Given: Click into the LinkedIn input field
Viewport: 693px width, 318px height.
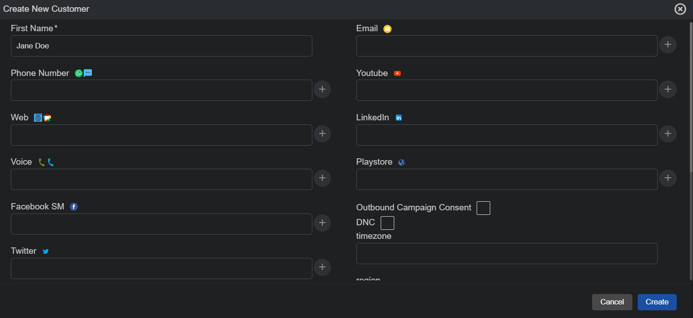Looking at the screenshot, I should pyautogui.click(x=507, y=135).
